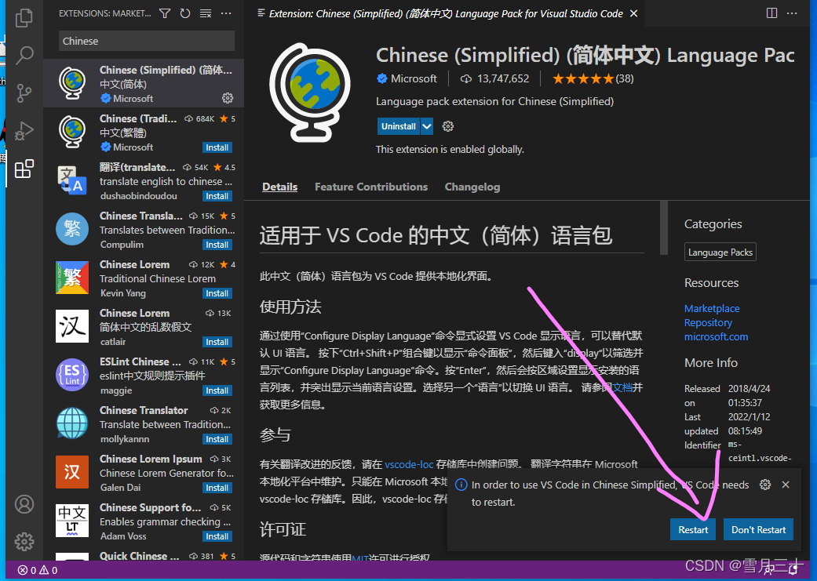The height and width of the screenshot is (581, 817).
Task: Click Don't Restart in the notification
Action: click(x=758, y=529)
